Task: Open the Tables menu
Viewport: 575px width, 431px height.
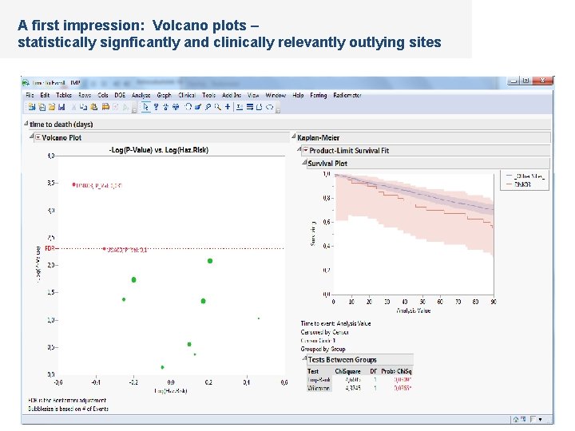Action: [x=63, y=95]
